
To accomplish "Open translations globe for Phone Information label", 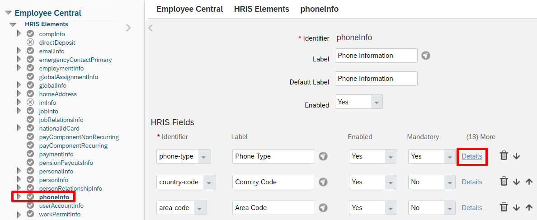I will click(x=425, y=56).
